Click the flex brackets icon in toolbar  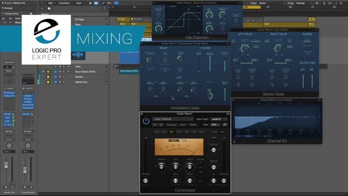coord(109,3)
